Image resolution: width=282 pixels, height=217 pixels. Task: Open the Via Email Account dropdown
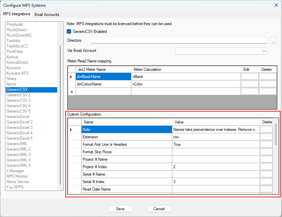221,51
